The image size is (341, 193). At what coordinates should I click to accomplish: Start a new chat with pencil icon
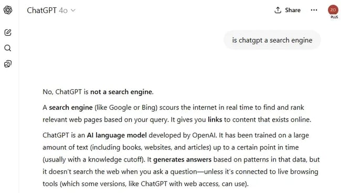[8, 33]
